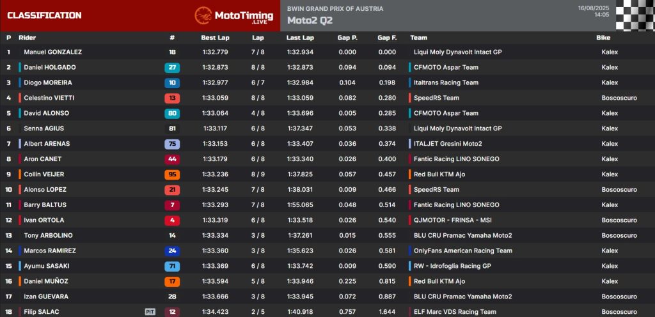Screen dimensions: 655x317
Task: Click the MotoTiming.live logo
Action: coord(233,15)
